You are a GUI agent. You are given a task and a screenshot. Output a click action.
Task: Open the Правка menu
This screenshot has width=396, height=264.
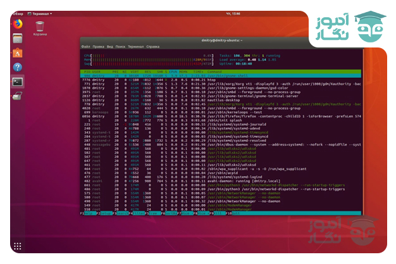99,47
